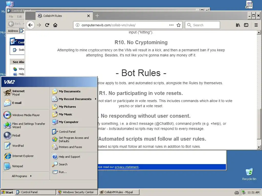Close the CollabVM Rules tab
Screen dimensions: 262x196
coord(89,16)
